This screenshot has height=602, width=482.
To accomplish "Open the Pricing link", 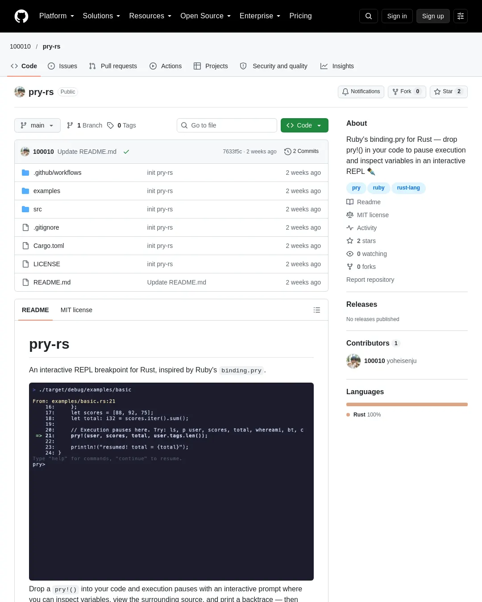I will (300, 16).
